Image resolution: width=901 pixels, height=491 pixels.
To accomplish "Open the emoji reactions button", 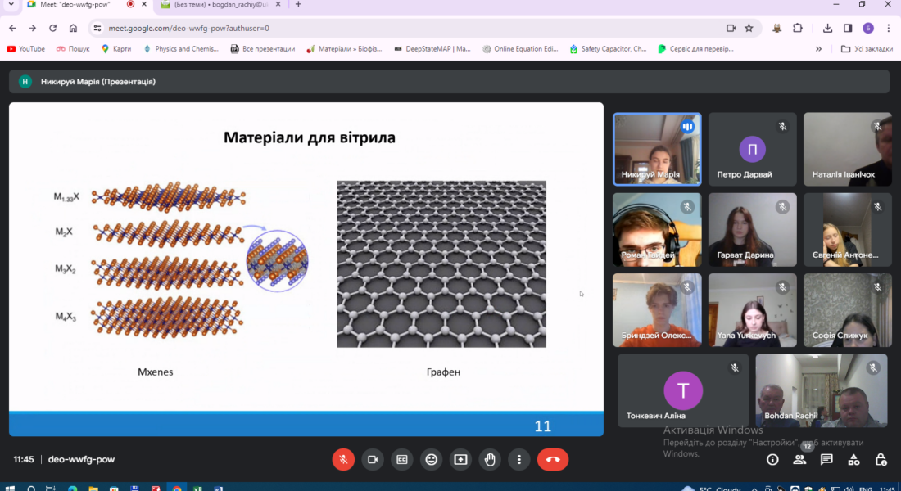I will pos(431,459).
